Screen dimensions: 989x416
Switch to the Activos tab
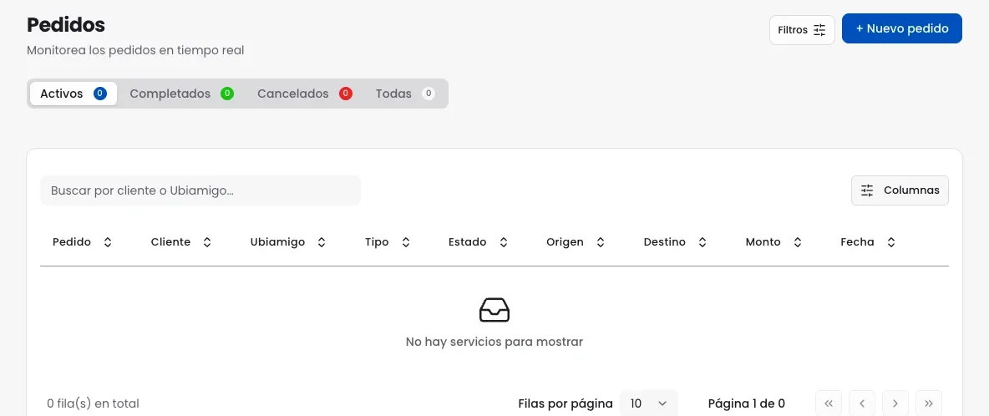coord(74,94)
